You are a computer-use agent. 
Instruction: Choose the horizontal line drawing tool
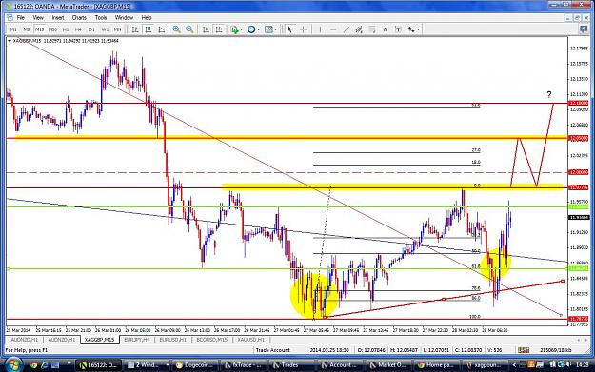click(x=333, y=29)
